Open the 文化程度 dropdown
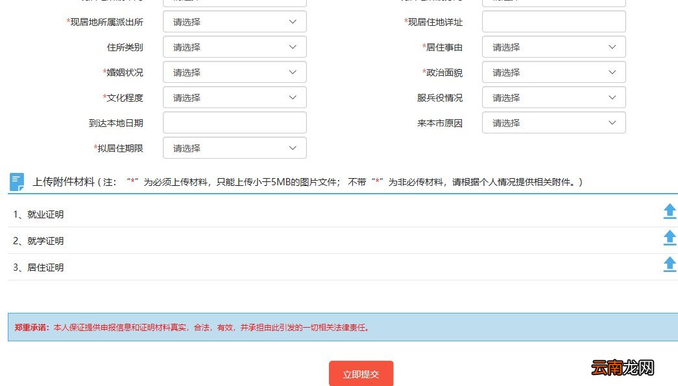The image size is (678, 386). coord(234,97)
